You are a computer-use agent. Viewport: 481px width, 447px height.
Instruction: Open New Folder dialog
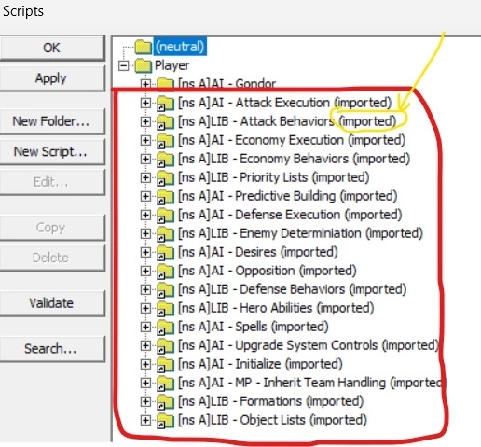[52, 121]
